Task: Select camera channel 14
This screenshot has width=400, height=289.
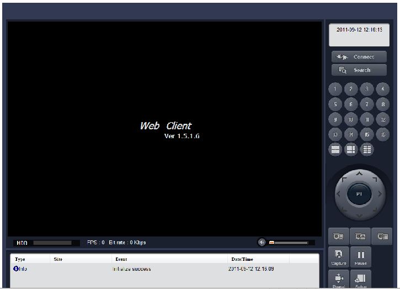Action: (351, 135)
